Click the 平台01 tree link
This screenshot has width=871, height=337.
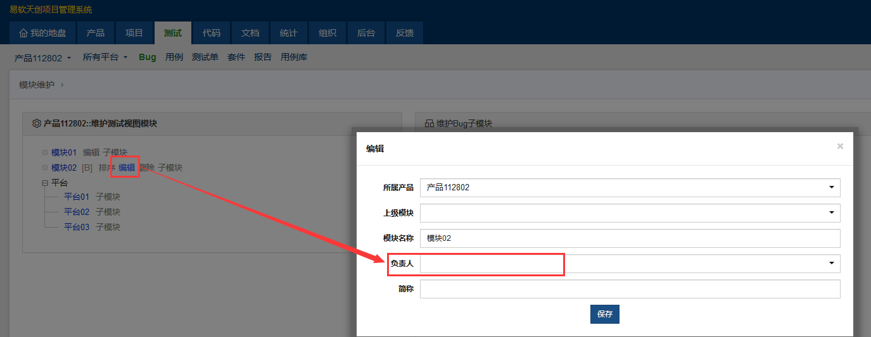click(x=77, y=197)
